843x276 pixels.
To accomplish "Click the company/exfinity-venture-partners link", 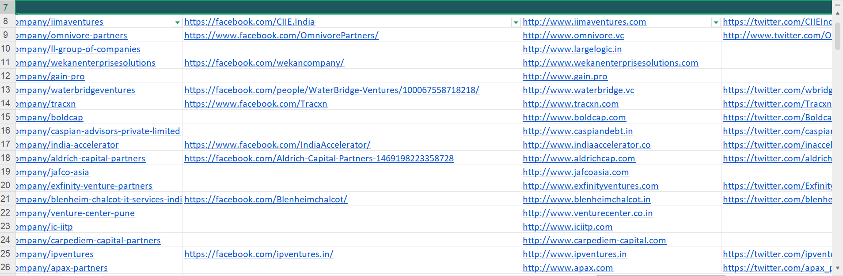I will point(84,186).
